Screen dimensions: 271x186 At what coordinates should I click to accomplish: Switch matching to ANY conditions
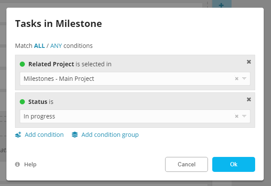tap(56, 45)
